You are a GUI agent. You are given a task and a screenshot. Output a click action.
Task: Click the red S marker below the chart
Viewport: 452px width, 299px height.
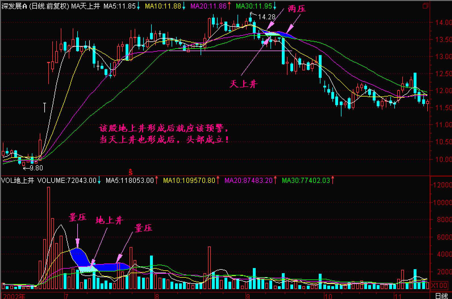point(131,172)
